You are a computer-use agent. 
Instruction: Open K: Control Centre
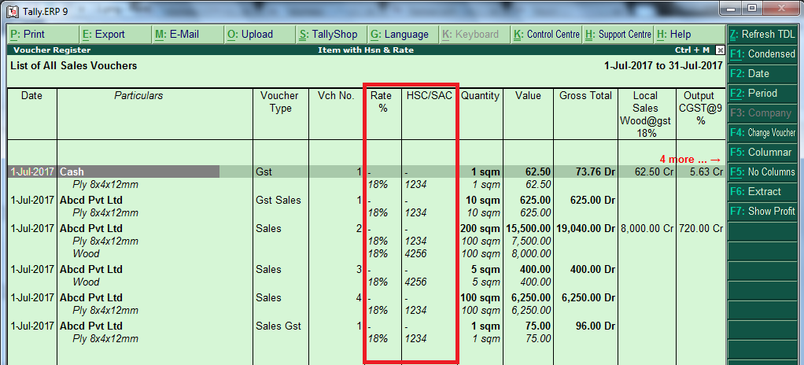click(547, 35)
